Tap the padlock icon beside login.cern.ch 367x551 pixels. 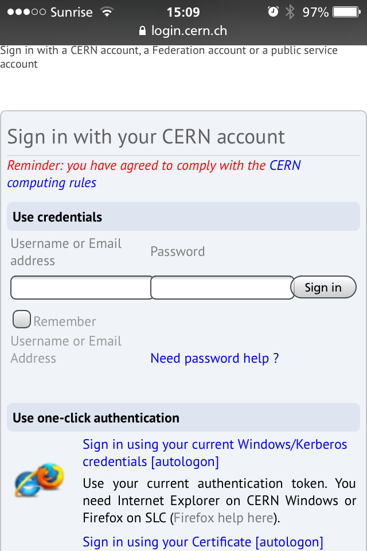click(x=142, y=30)
